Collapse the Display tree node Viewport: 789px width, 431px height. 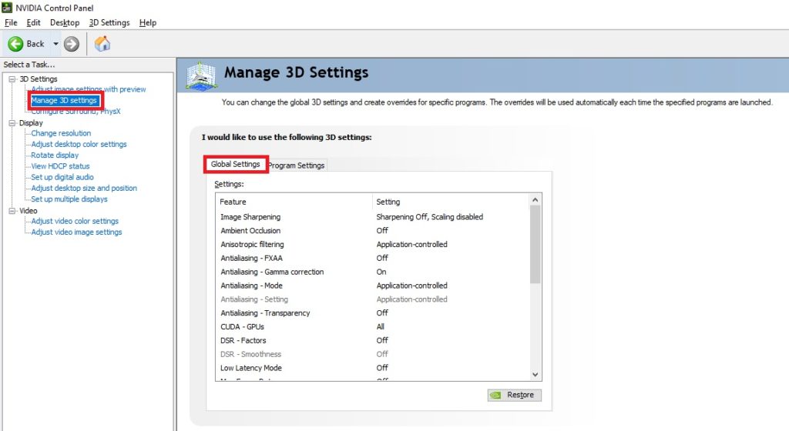12,122
